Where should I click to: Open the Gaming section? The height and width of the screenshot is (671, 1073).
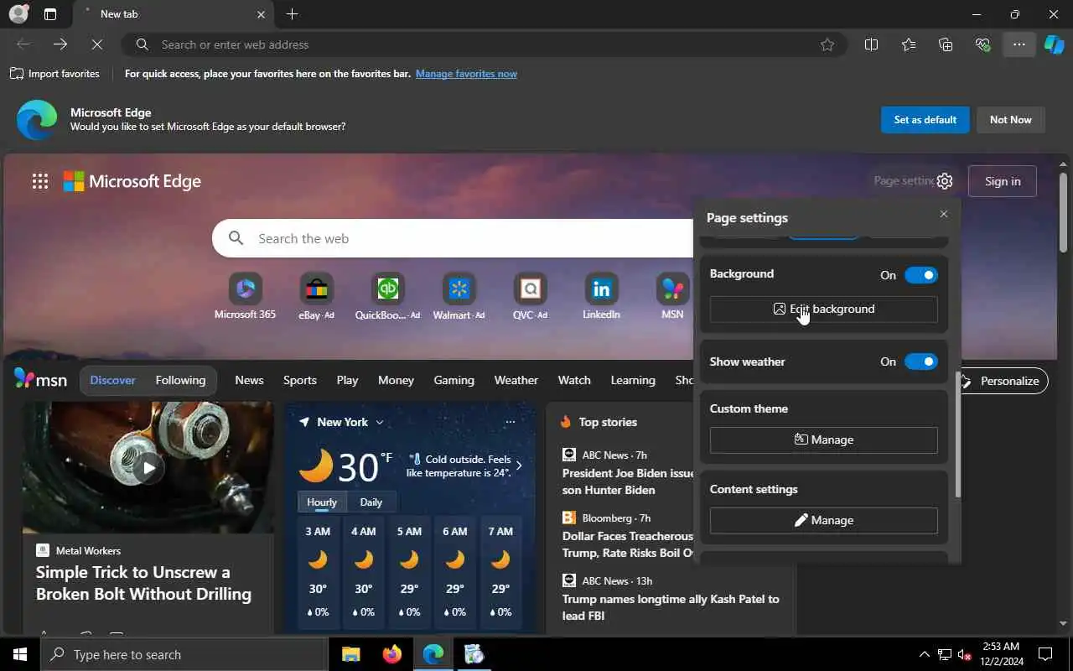454,380
